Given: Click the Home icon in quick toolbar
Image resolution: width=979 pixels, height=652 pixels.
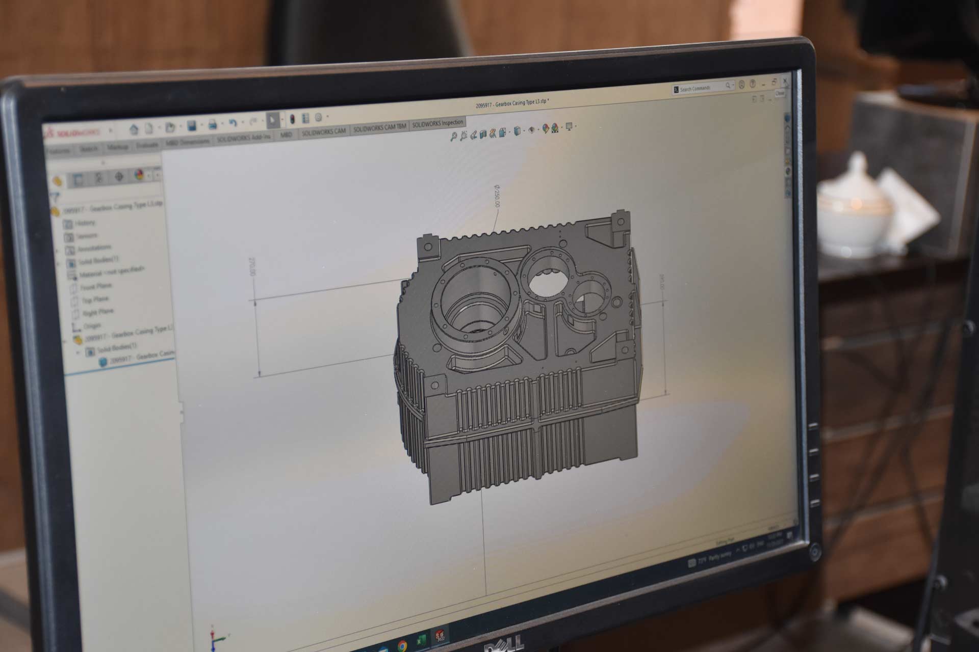Looking at the screenshot, I should [x=134, y=128].
